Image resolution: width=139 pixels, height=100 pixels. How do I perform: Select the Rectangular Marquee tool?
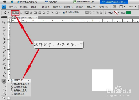[4, 26]
